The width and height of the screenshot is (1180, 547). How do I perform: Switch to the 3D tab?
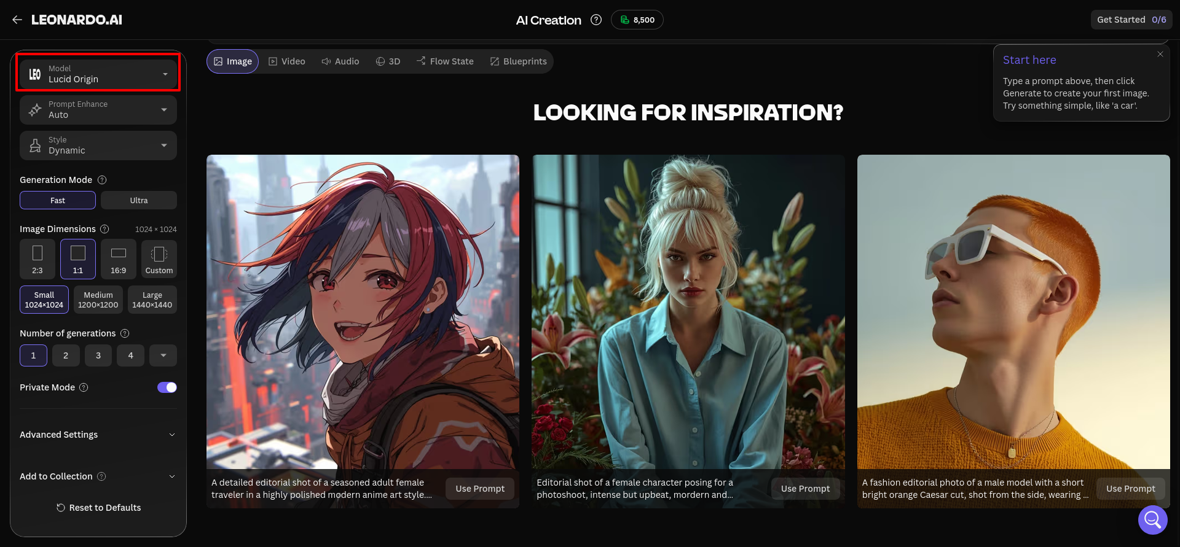pos(388,61)
